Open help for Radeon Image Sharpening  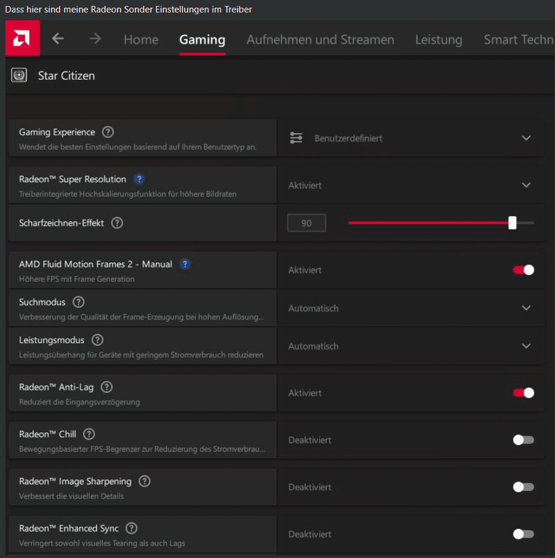[144, 481]
